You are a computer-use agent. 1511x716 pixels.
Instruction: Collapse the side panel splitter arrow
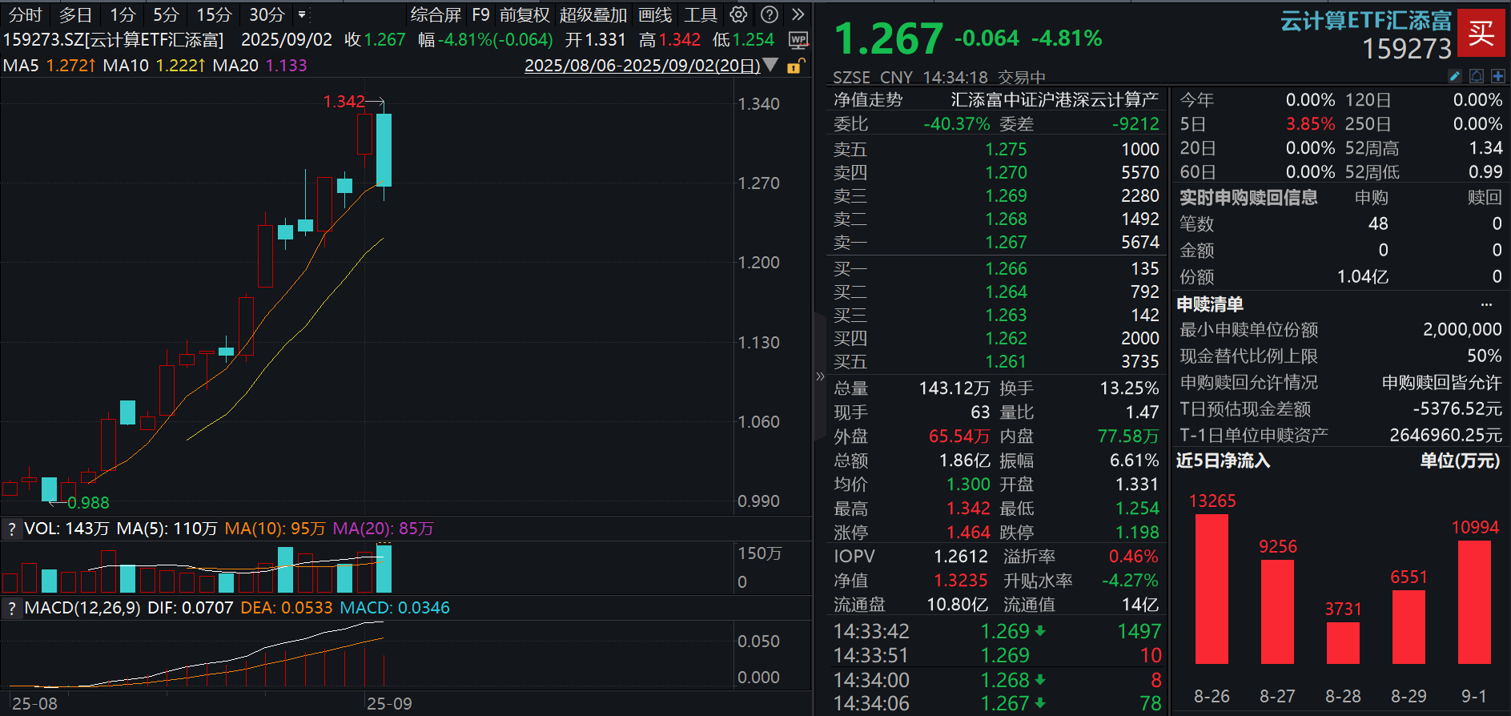(x=819, y=376)
